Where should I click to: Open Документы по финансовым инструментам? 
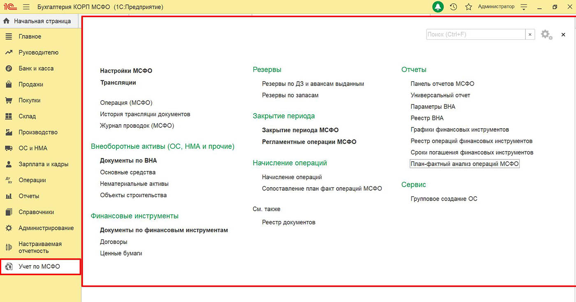(164, 230)
